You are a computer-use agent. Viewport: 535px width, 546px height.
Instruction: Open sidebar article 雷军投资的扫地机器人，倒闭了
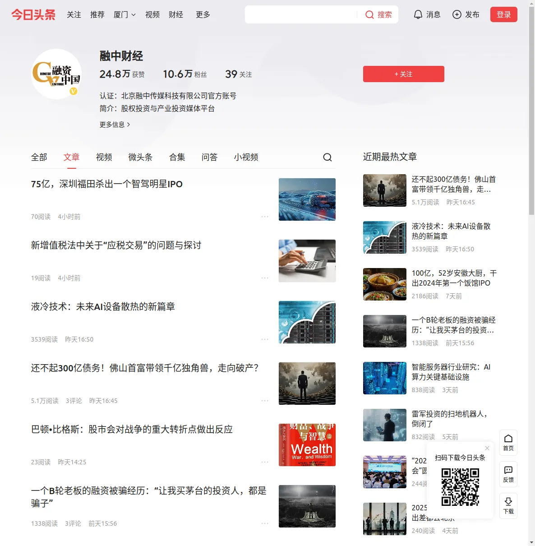[x=451, y=419]
